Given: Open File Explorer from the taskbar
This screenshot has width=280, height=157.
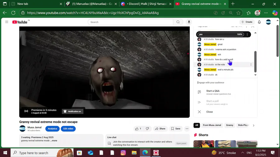Looking at the screenshot, I should tap(134, 153).
